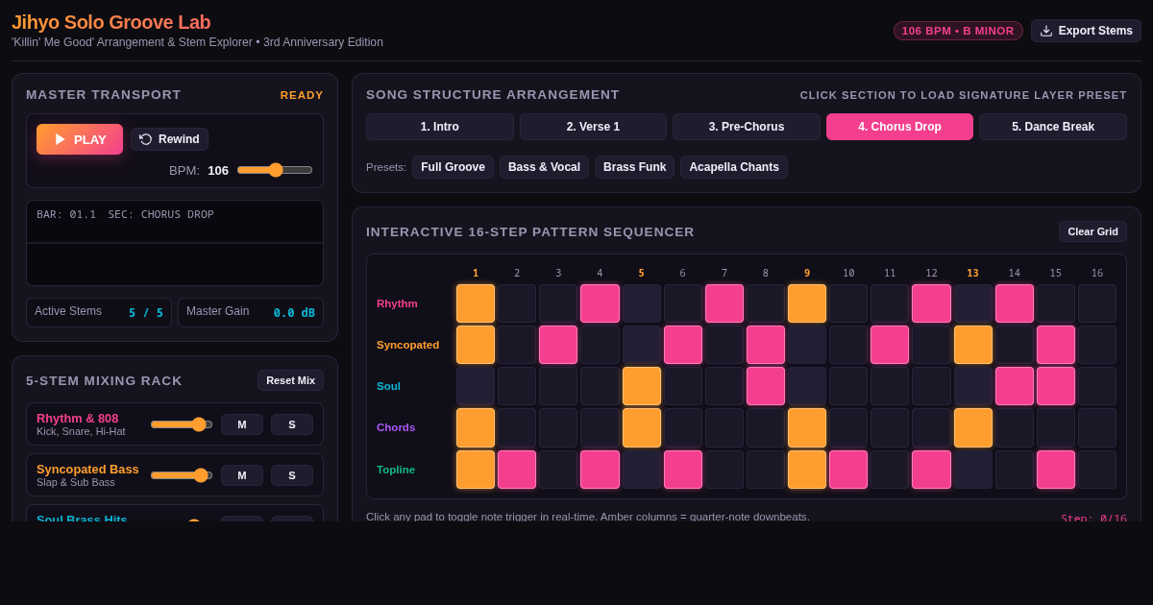Click the "Active Stems" 5 / 5 readout
The image size is (1153, 605).
coord(99,312)
